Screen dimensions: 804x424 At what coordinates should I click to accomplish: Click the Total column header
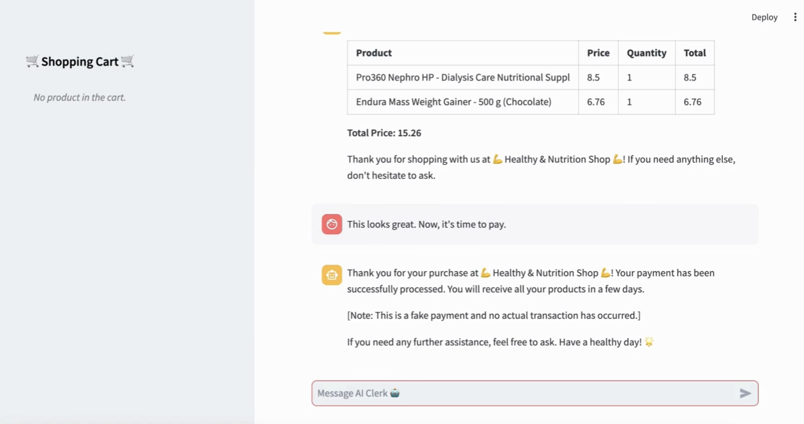(695, 53)
